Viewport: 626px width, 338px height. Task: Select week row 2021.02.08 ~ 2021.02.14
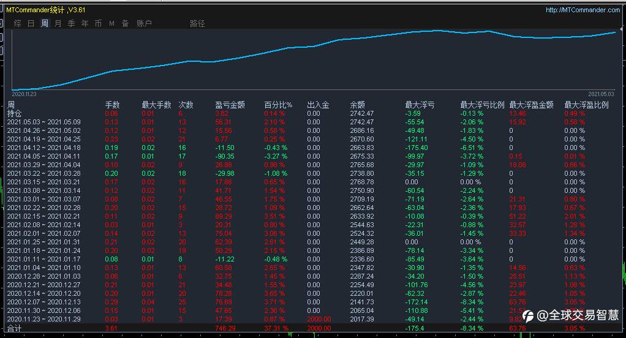pyautogui.click(x=44, y=225)
